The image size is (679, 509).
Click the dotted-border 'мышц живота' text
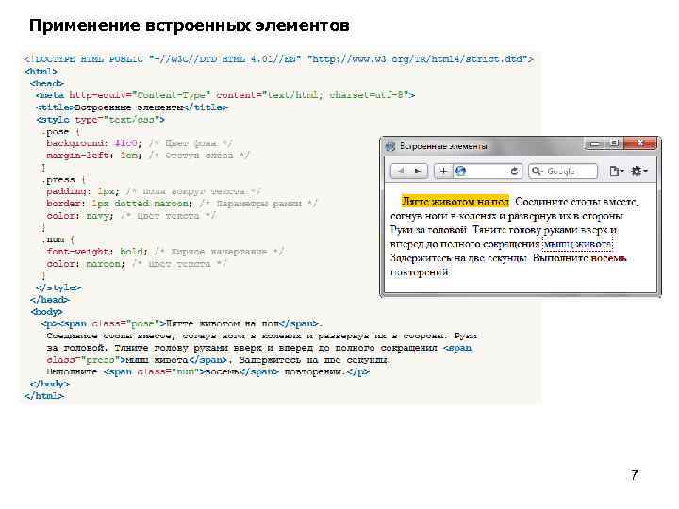578,244
